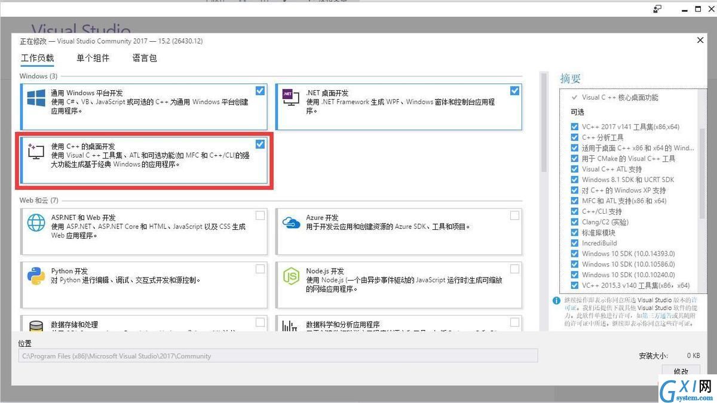The height and width of the screenshot is (403, 717).
Task: Click the 'Visual C ++ 核心桌面功能' summary item
Action: tap(620, 97)
